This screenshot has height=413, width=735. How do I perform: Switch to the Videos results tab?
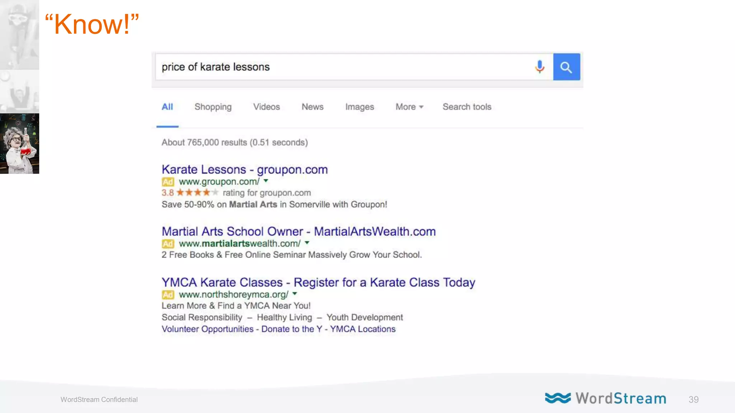tap(266, 107)
